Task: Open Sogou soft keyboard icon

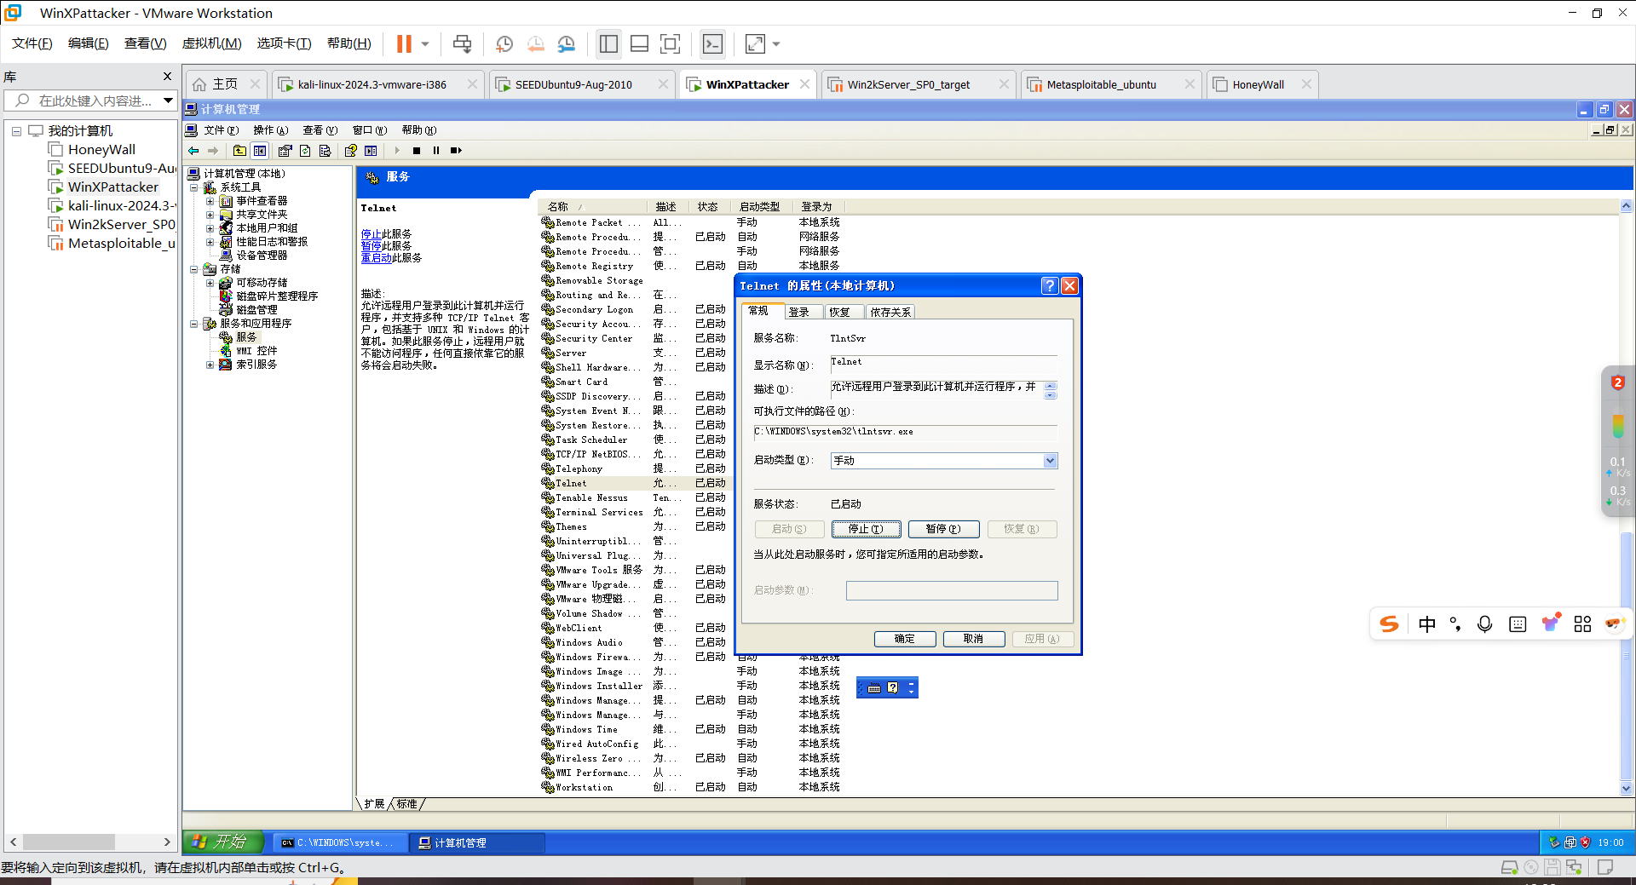Action: (x=1518, y=624)
